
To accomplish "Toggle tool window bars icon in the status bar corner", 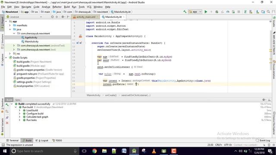I will click(x=3, y=145).
